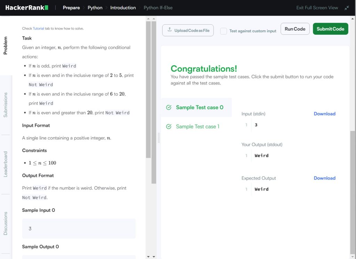Select Sample Test case 1
Screen dimensions: 356x259
(197, 127)
